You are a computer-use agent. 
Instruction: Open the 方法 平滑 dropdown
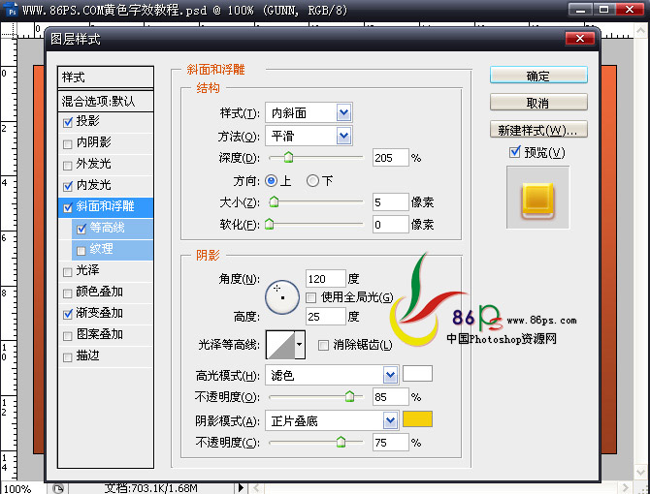pos(344,137)
